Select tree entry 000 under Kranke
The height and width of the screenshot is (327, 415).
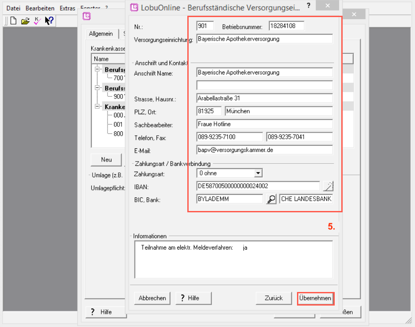(119, 116)
